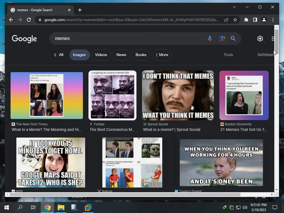Open a new browser tab
The width and height of the screenshot is (284, 213).
pyautogui.click(x=80, y=10)
